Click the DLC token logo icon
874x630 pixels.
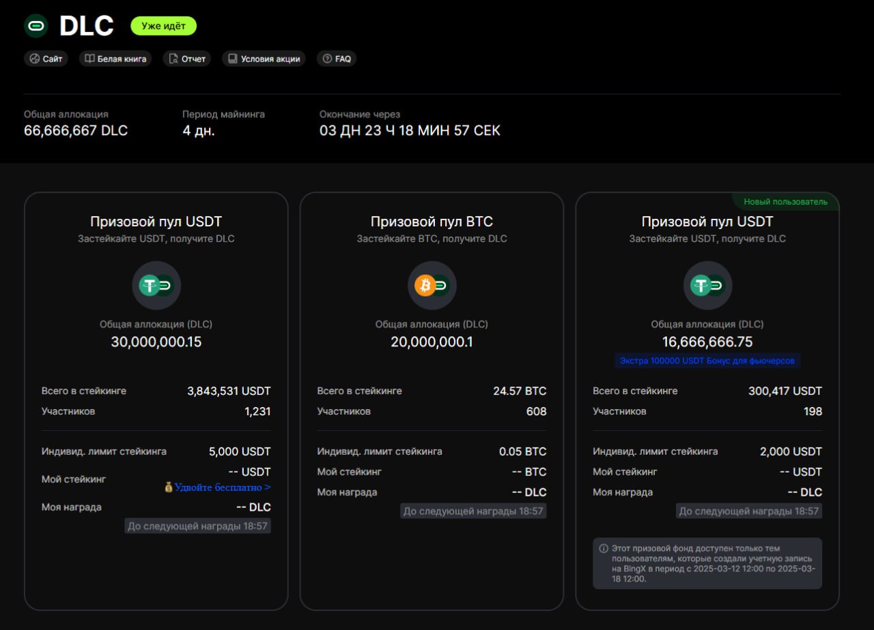coord(36,26)
